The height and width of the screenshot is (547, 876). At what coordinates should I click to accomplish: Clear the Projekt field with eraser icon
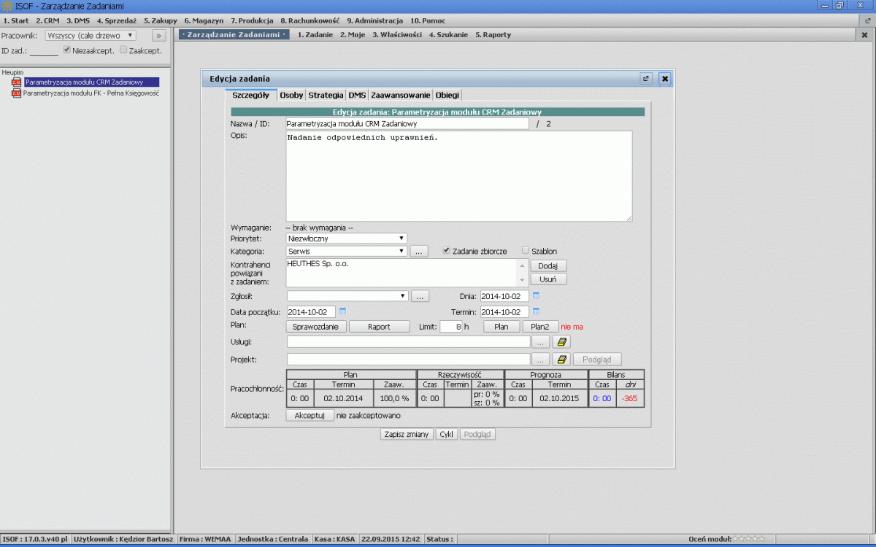[x=561, y=360]
